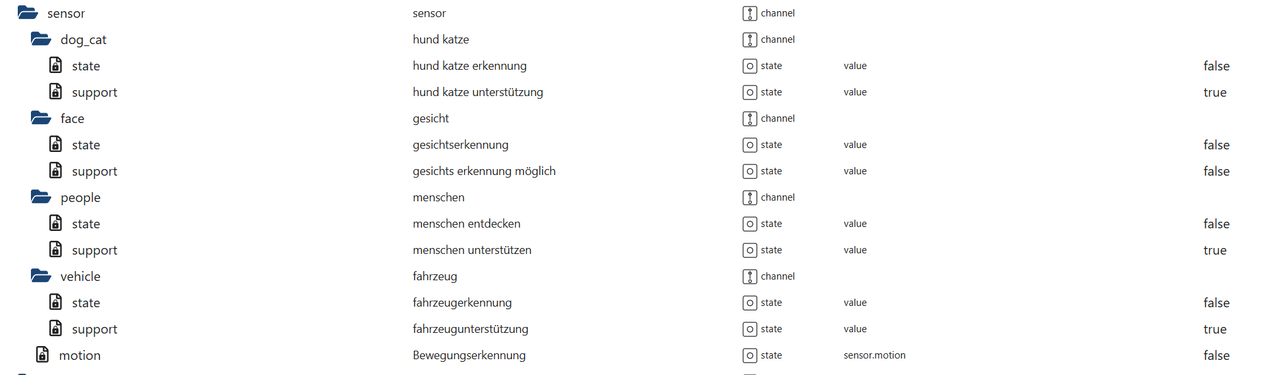Image resolution: width=1277 pixels, height=375 pixels.
Task: Click the support file icon under face
Action: [x=56, y=170]
